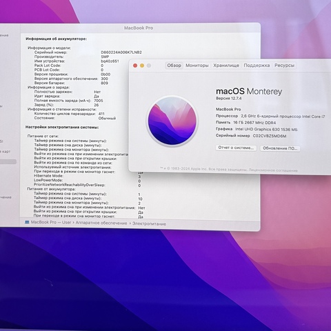Close the About This Mac window
Screen dimensions: 331x331
pyautogui.click(x=135, y=66)
